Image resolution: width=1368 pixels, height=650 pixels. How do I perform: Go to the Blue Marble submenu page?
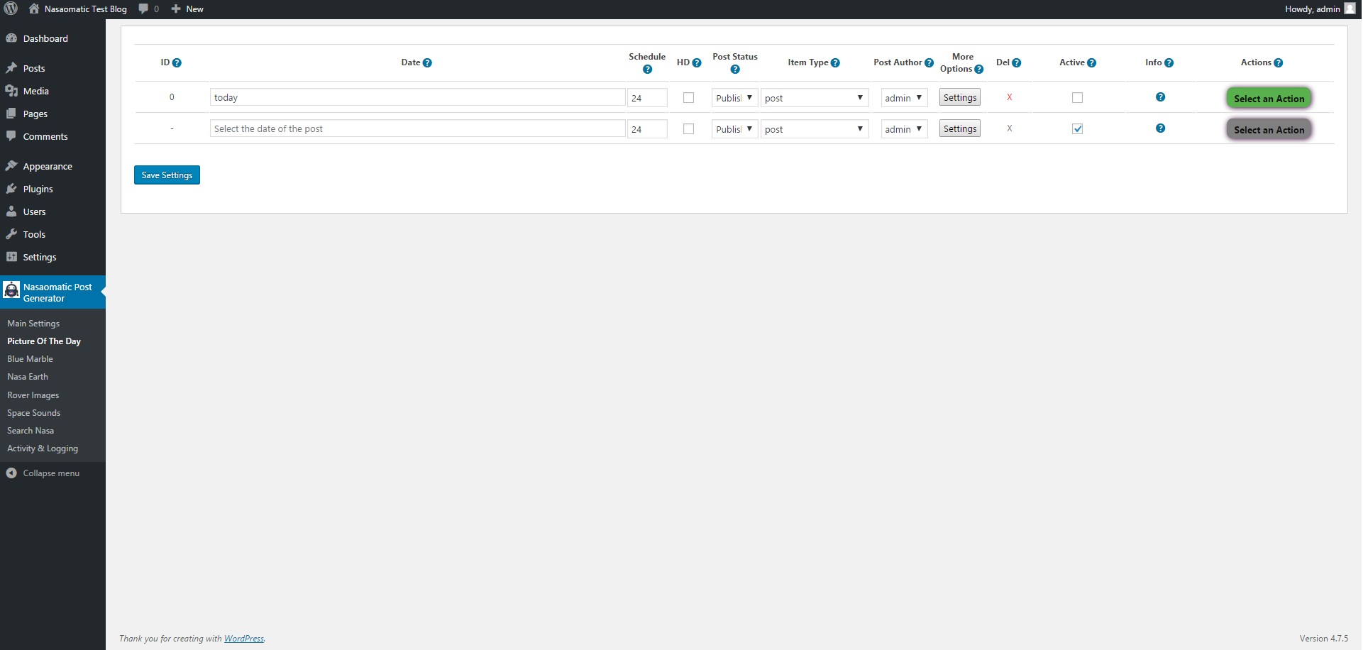tap(30, 359)
